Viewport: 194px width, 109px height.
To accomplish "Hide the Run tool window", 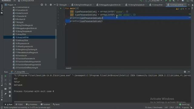I will click(x=189, y=72).
